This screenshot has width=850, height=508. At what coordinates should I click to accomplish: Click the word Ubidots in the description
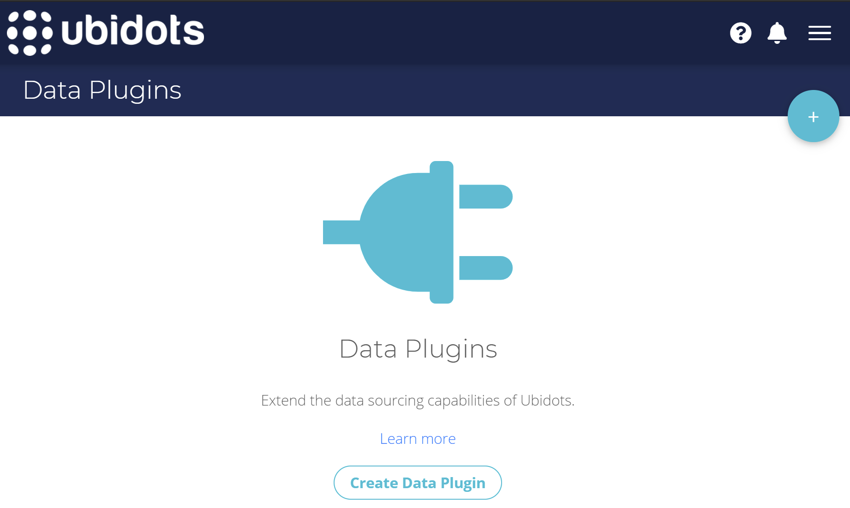547,400
